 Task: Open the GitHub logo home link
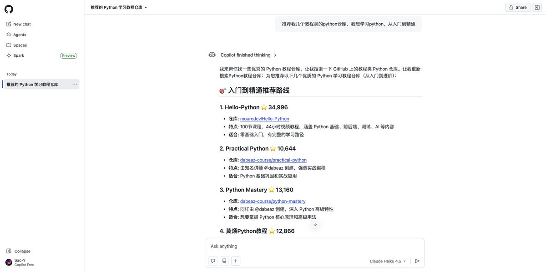coord(9,9)
